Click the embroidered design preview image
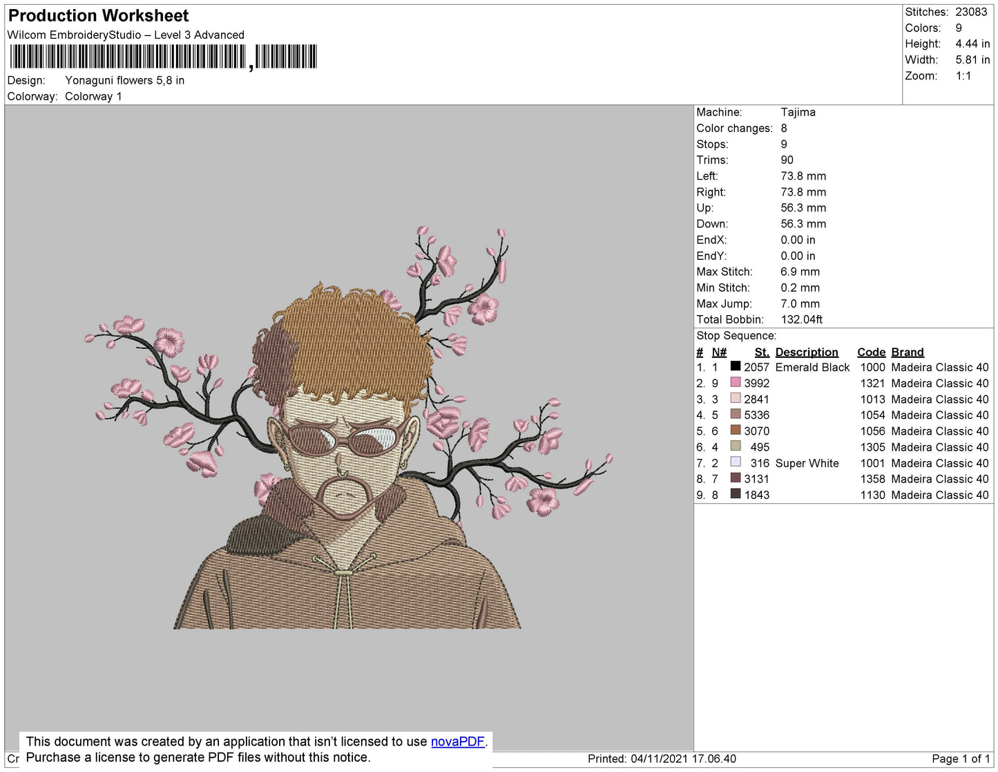998x772 pixels. (x=349, y=427)
